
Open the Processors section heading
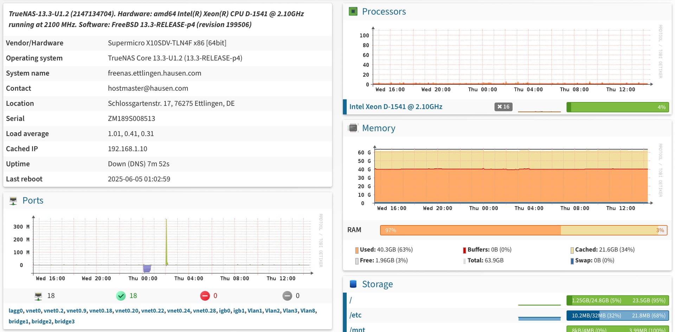click(x=384, y=12)
